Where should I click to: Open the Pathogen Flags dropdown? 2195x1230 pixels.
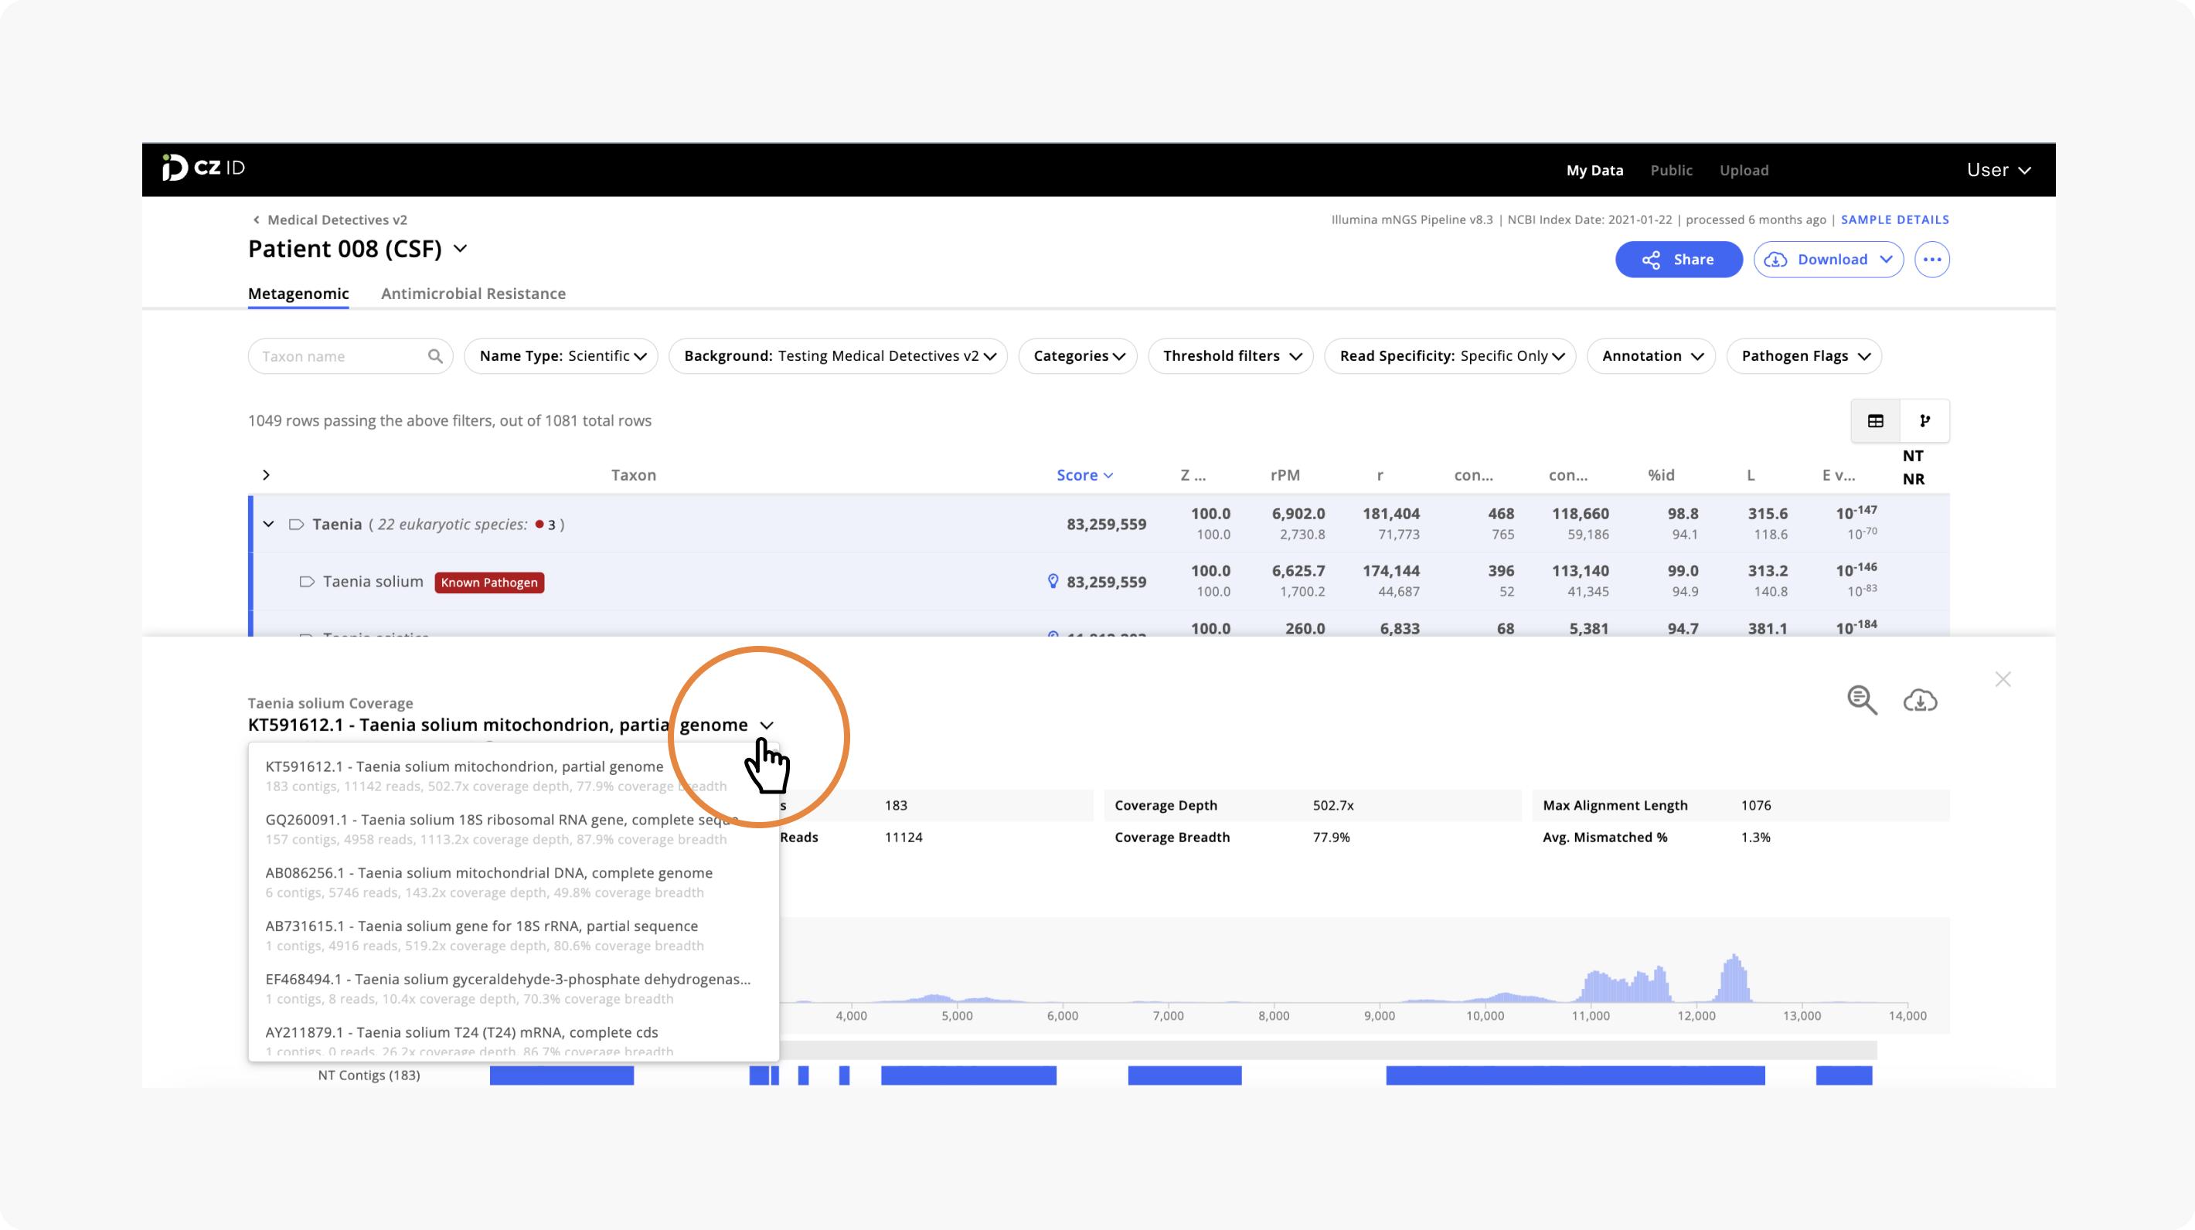point(1804,356)
